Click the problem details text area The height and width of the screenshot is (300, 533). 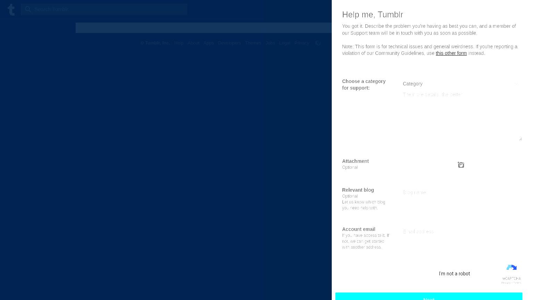click(x=462, y=115)
